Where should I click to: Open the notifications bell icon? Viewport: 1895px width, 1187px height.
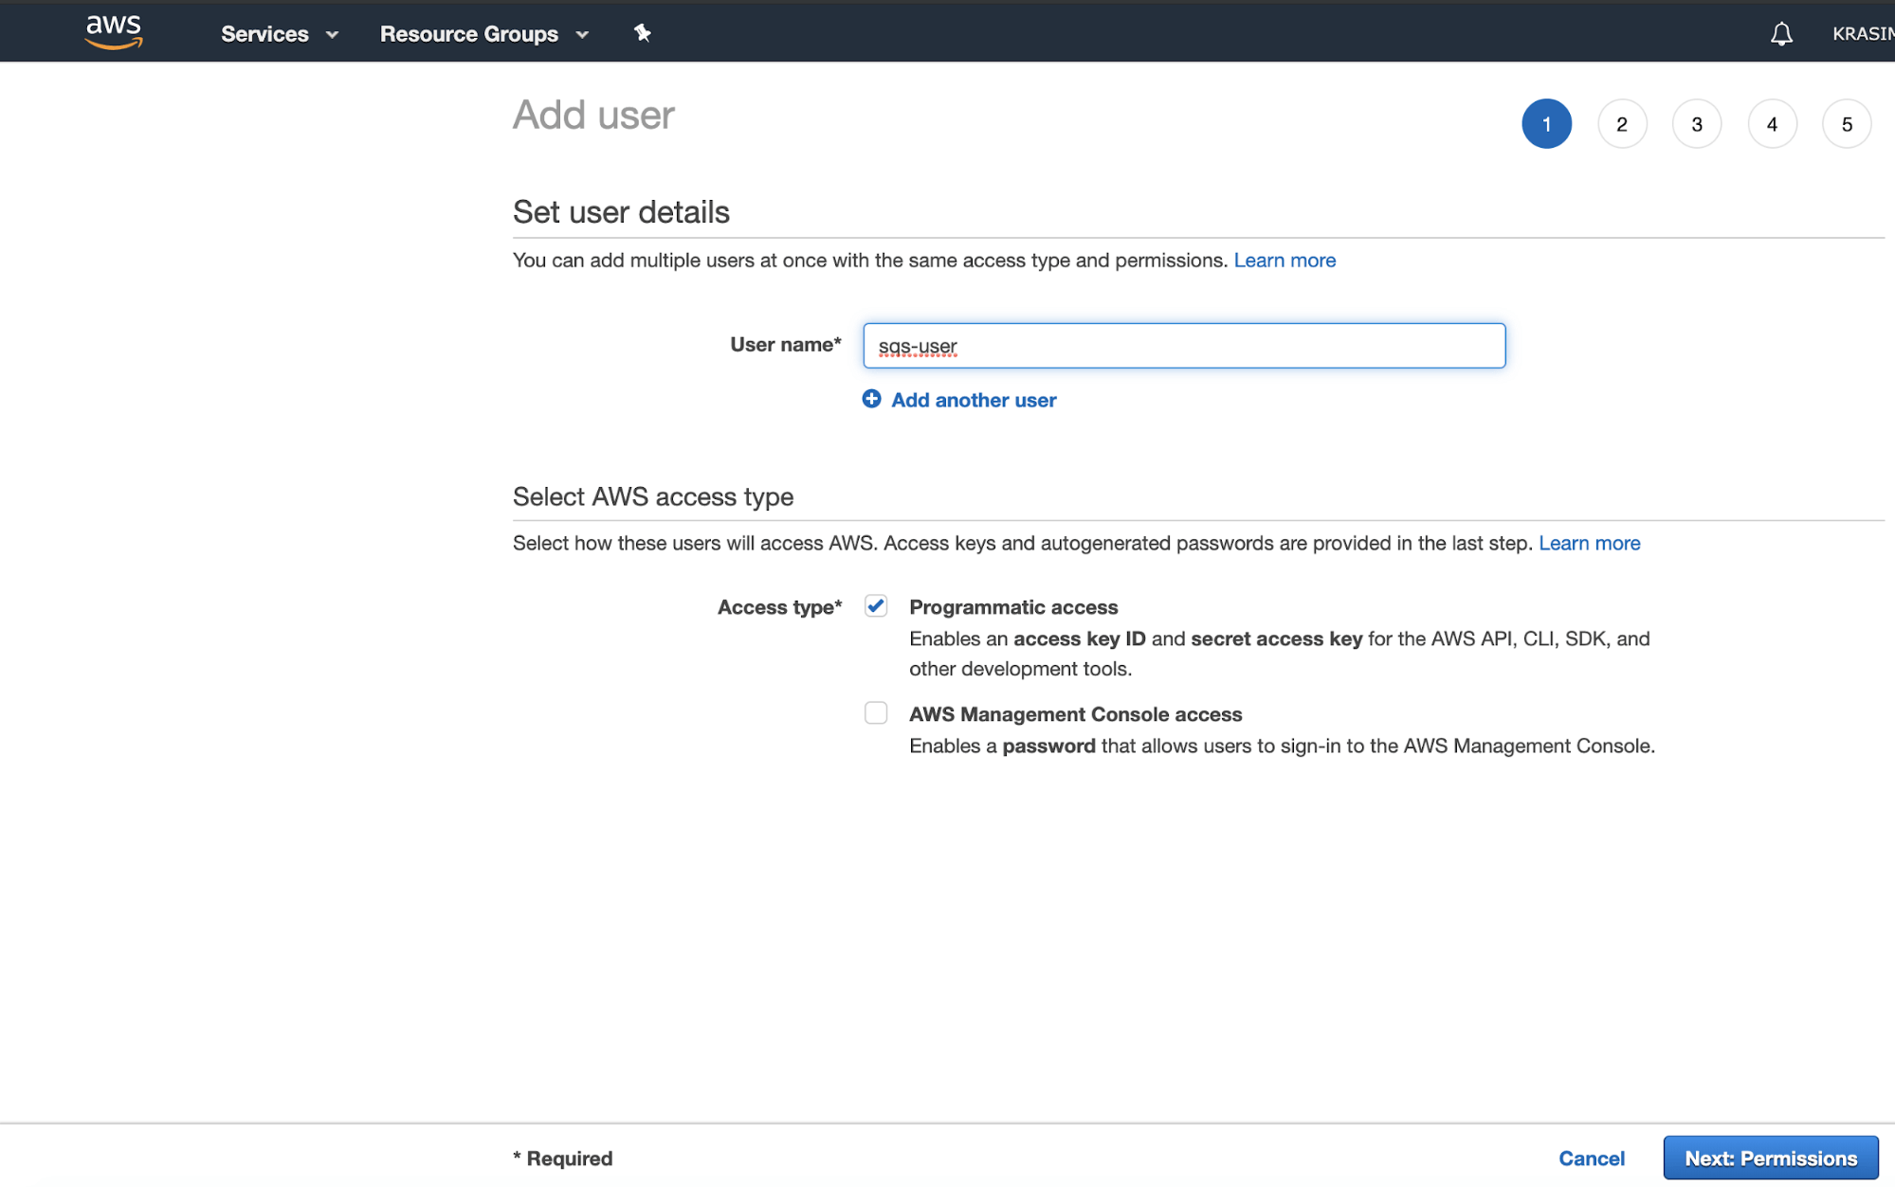click(1781, 34)
